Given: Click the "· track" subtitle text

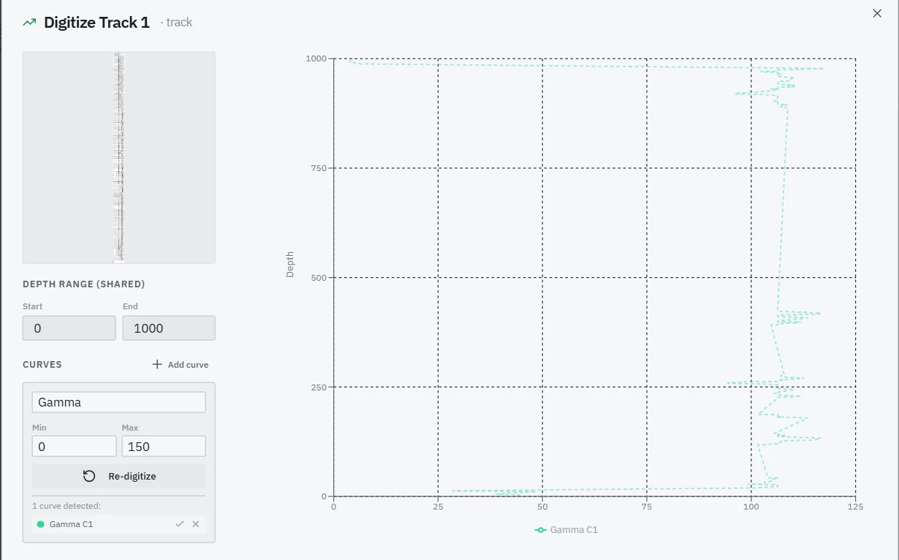Looking at the screenshot, I should pyautogui.click(x=176, y=23).
